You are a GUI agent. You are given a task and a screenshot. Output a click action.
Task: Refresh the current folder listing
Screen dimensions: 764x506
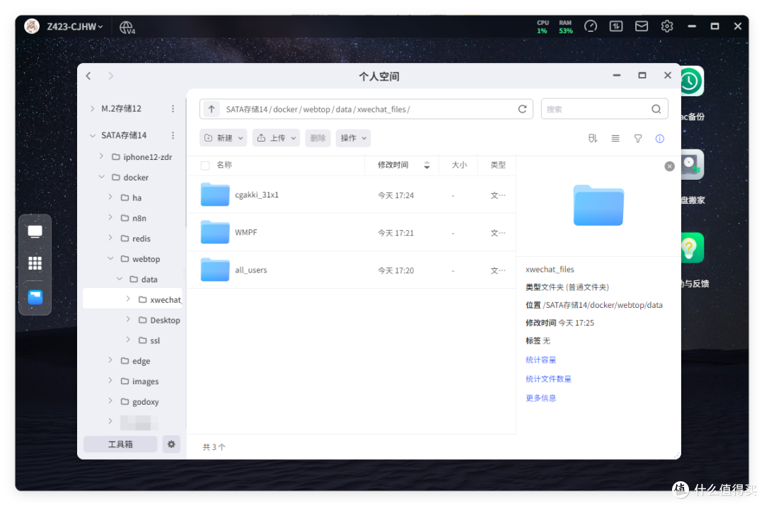522,109
